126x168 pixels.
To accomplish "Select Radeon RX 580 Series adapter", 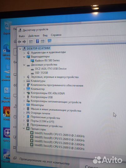I will click(47, 61).
